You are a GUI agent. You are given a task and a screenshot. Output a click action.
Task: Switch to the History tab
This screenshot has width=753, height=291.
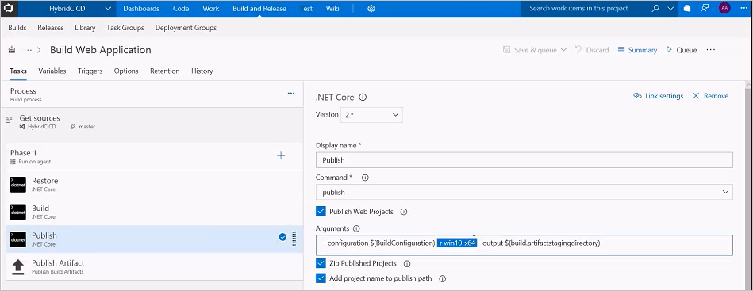pos(202,71)
